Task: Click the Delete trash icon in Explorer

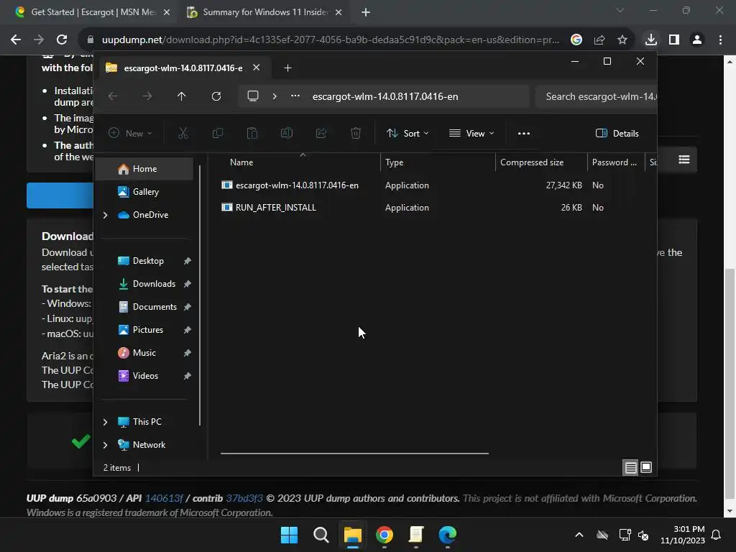Action: click(x=356, y=133)
